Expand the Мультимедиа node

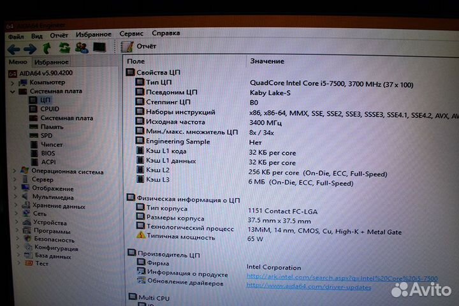[x=16, y=197]
